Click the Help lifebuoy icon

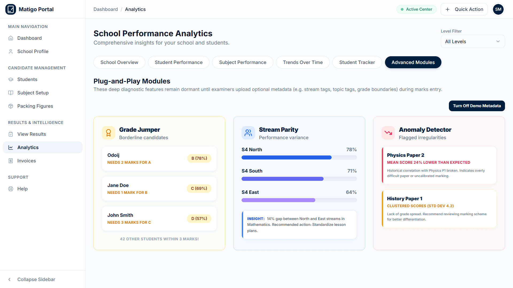click(x=11, y=189)
